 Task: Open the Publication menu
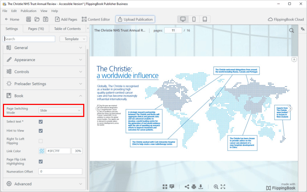[29, 11]
